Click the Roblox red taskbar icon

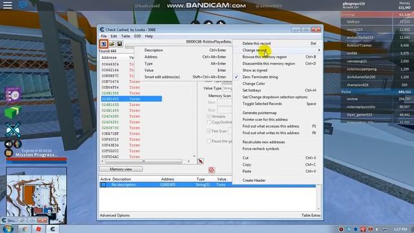[39, 229]
